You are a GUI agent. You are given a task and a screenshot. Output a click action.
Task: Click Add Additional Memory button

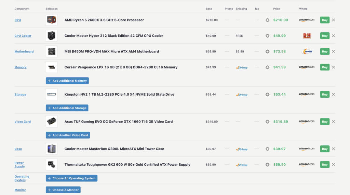click(x=67, y=81)
